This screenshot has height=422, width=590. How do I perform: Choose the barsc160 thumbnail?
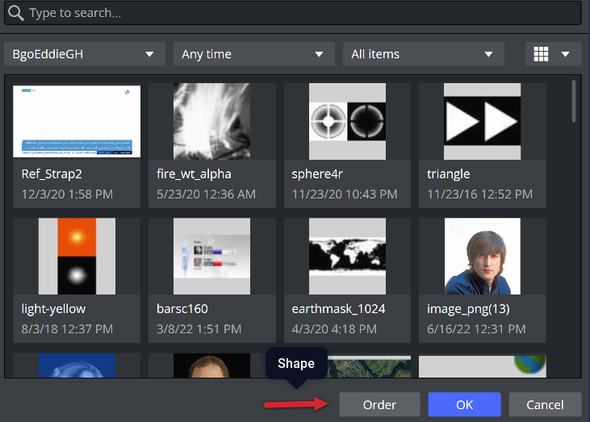[x=212, y=257]
